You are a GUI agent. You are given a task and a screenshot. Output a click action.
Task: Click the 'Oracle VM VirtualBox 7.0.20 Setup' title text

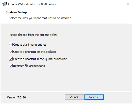32,4
